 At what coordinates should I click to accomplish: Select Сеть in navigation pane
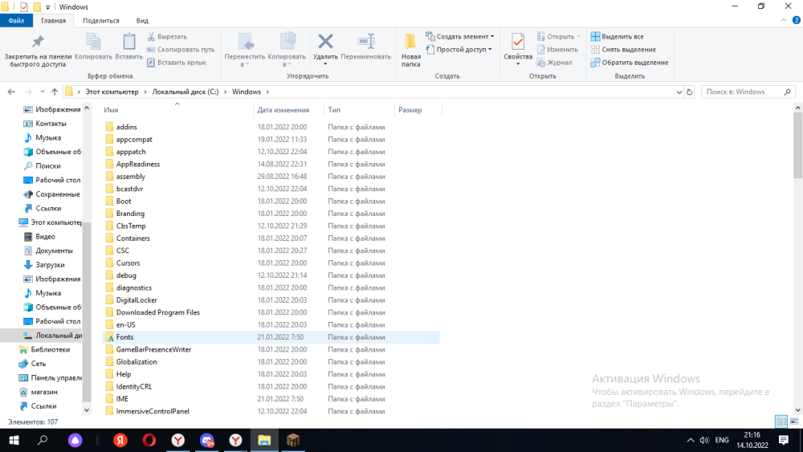[x=38, y=364]
